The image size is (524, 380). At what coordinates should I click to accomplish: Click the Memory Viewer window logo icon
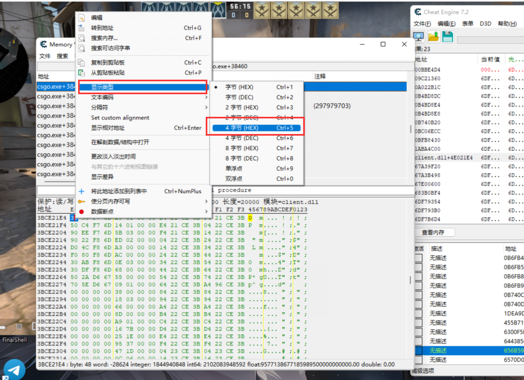[44, 45]
